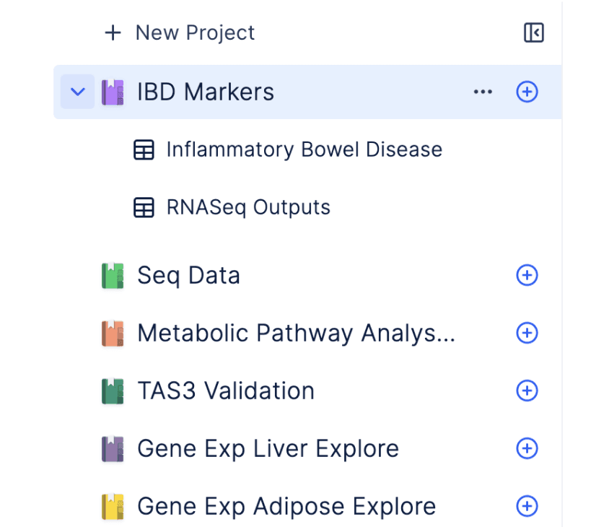Image resolution: width=609 pixels, height=527 pixels.
Task: Open the Inflammatory Bowel Disease table
Action: pyautogui.click(x=304, y=149)
